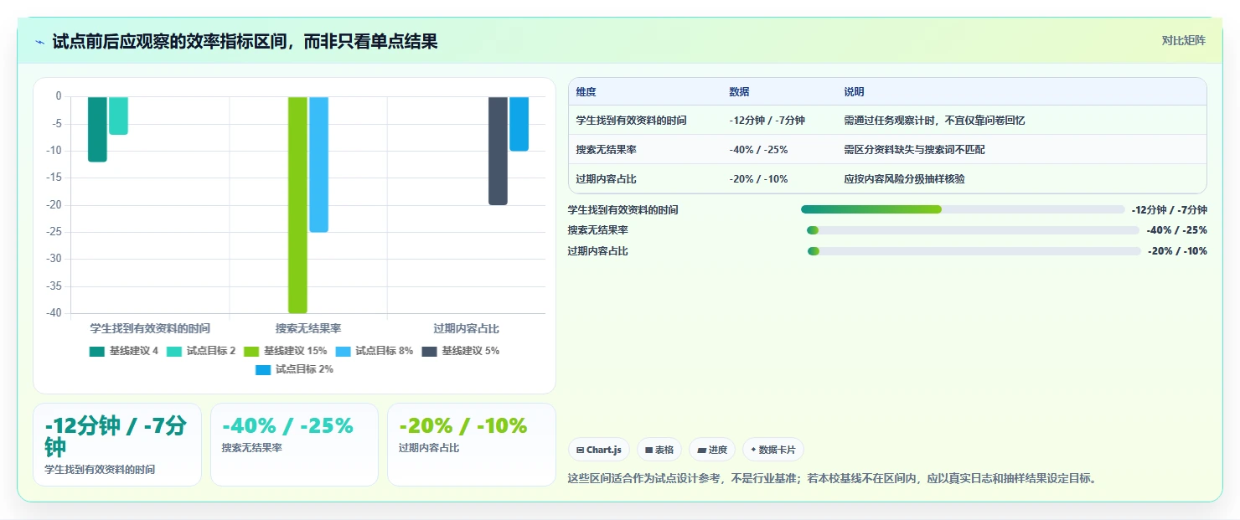Click the 进度 chip
The height and width of the screenshot is (520, 1240).
(712, 450)
